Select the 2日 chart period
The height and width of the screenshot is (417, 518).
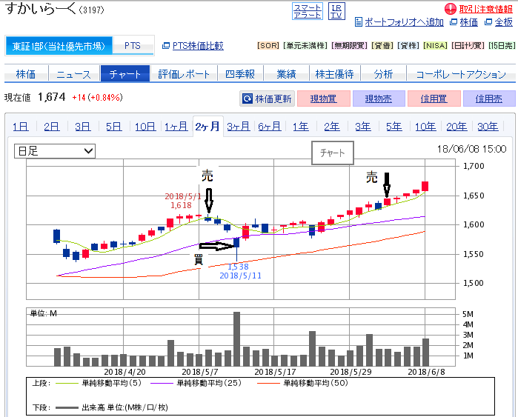click(x=52, y=126)
